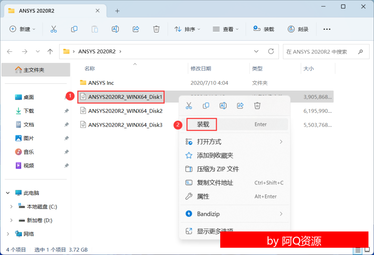Image resolution: width=374 pixels, height=255 pixels.
Task: Open the 新建 new item dropdown
Action: tap(23, 29)
